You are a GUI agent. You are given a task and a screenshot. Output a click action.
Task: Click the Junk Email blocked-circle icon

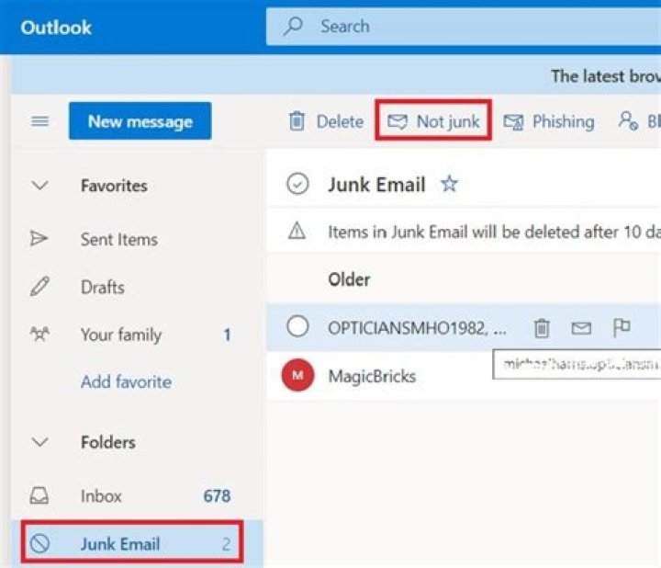[x=40, y=543]
